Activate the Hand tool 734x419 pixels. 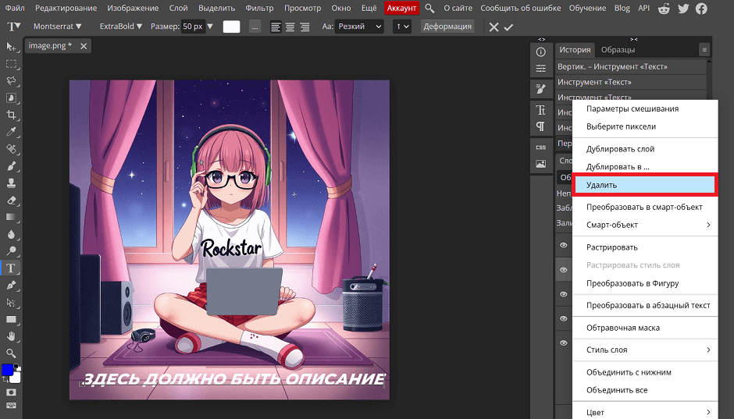pos(12,336)
